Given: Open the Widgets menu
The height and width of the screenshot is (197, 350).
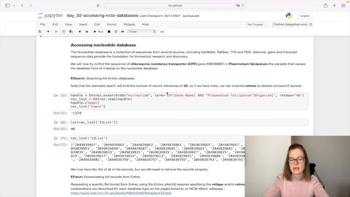Looking at the screenshot, I should click(129, 24).
